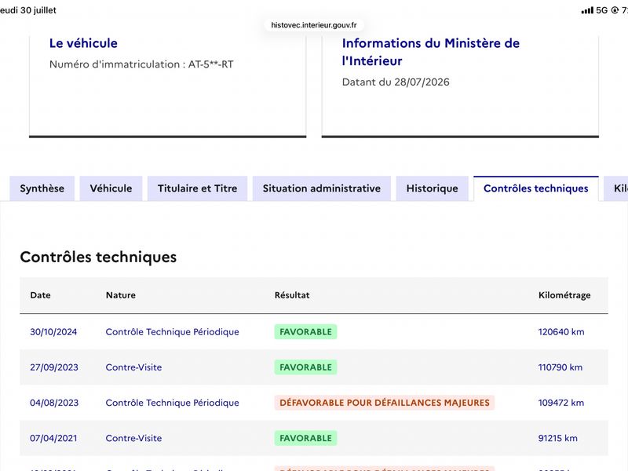Open the Synthèse tab
Viewport: 628px width, 471px height.
tap(42, 188)
